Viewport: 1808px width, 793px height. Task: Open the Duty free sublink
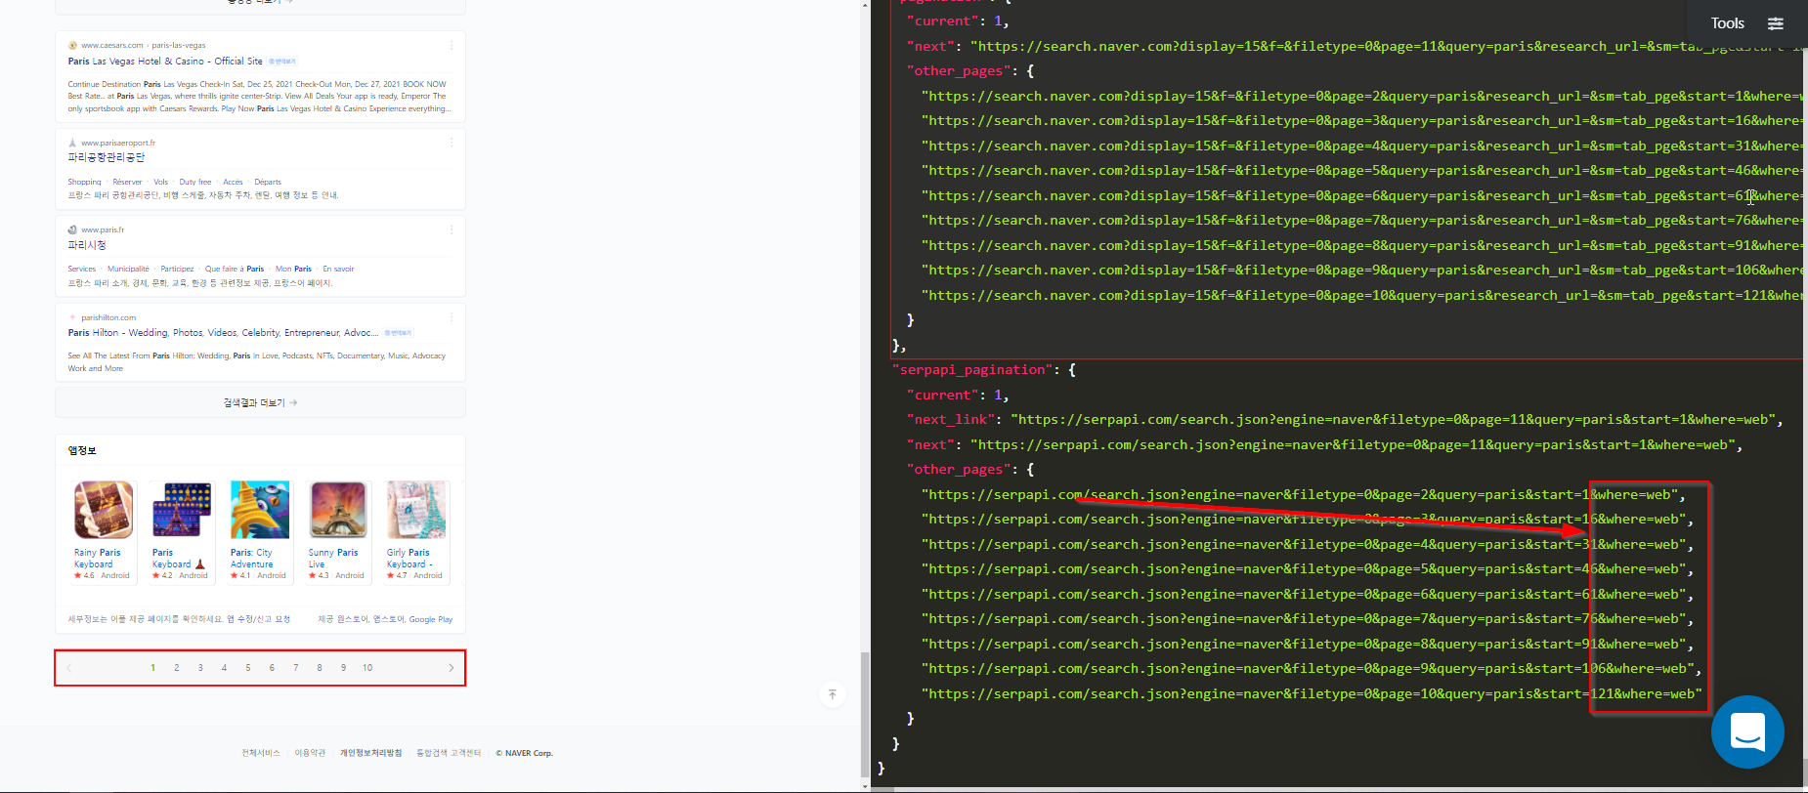(194, 182)
